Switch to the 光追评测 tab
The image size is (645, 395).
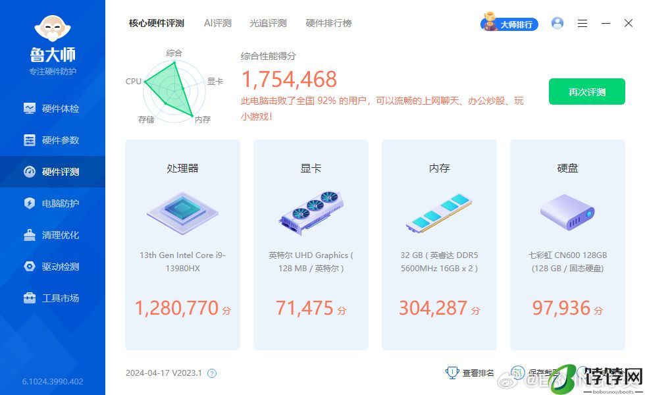[x=268, y=23]
